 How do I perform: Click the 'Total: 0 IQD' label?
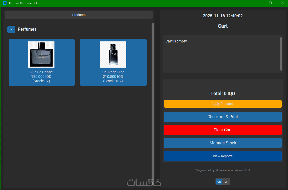pos(223,94)
